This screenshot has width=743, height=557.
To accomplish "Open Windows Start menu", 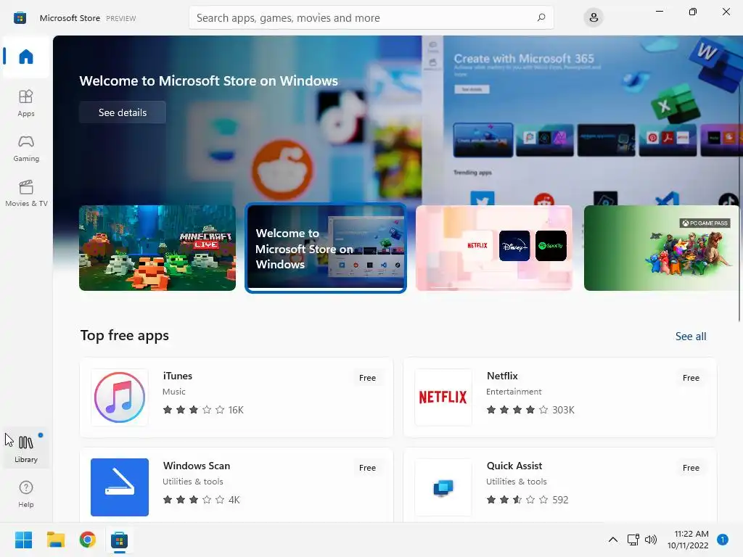I will pos(23,540).
